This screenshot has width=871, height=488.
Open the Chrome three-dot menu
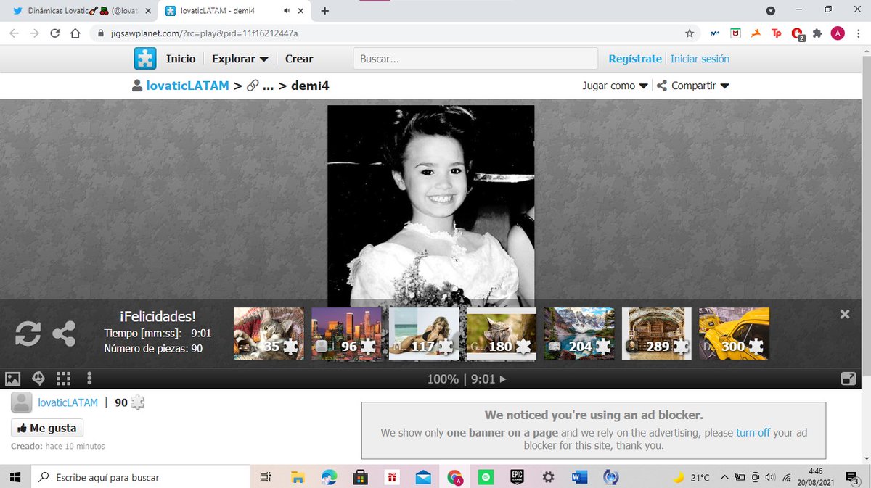(x=858, y=33)
